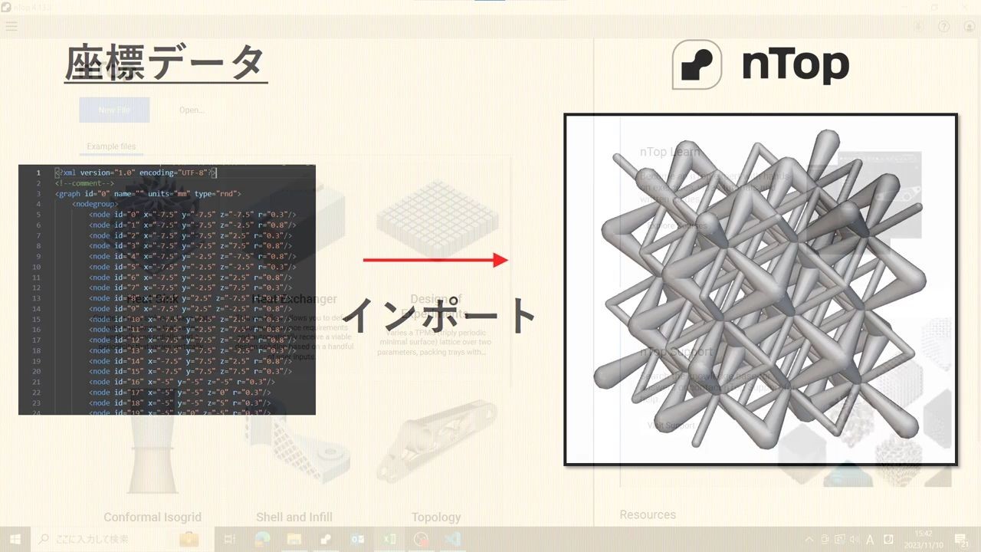Click the Resources heading
This screenshot has width=981, height=552.
(648, 514)
